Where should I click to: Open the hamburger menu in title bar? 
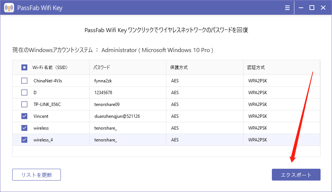287,7
